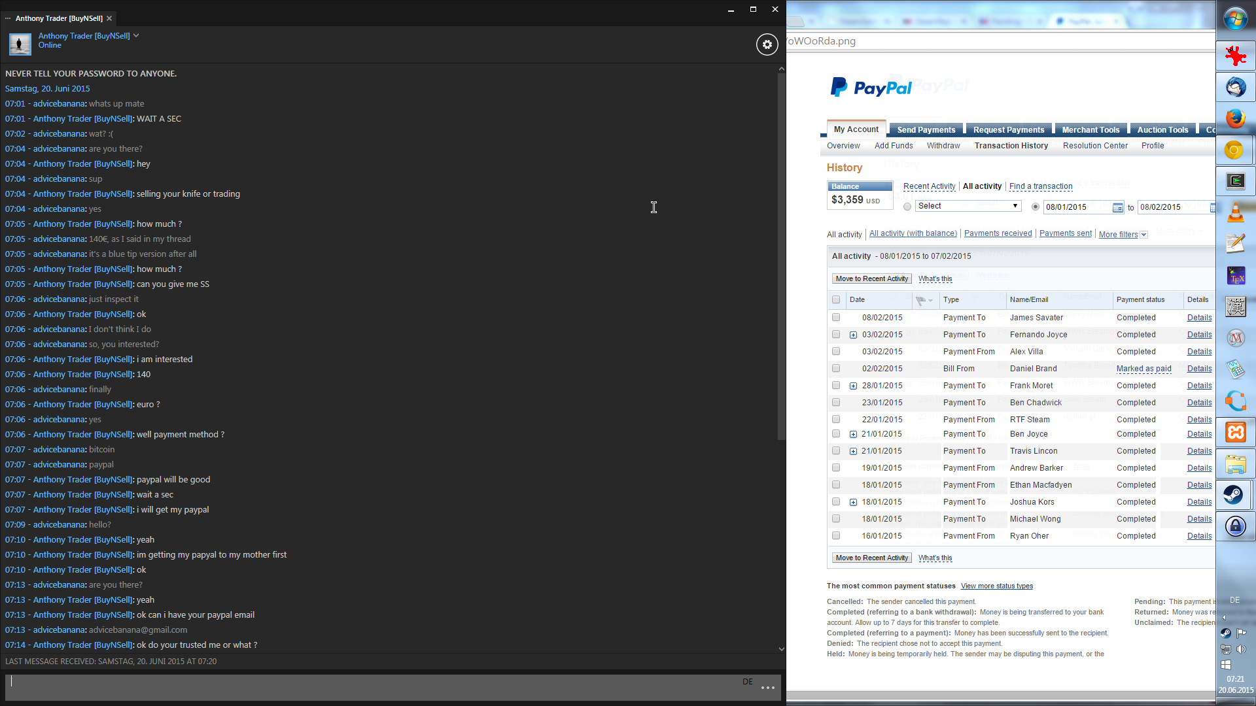Launch VLC media player taskbar icon
Image resolution: width=1256 pixels, height=706 pixels.
(1235, 212)
